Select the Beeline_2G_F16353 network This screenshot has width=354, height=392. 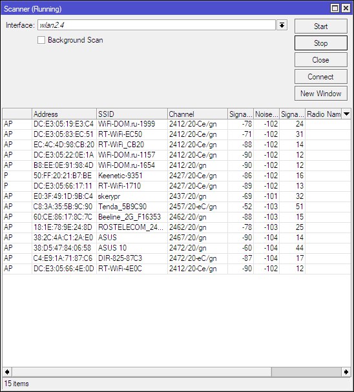[x=177, y=217]
